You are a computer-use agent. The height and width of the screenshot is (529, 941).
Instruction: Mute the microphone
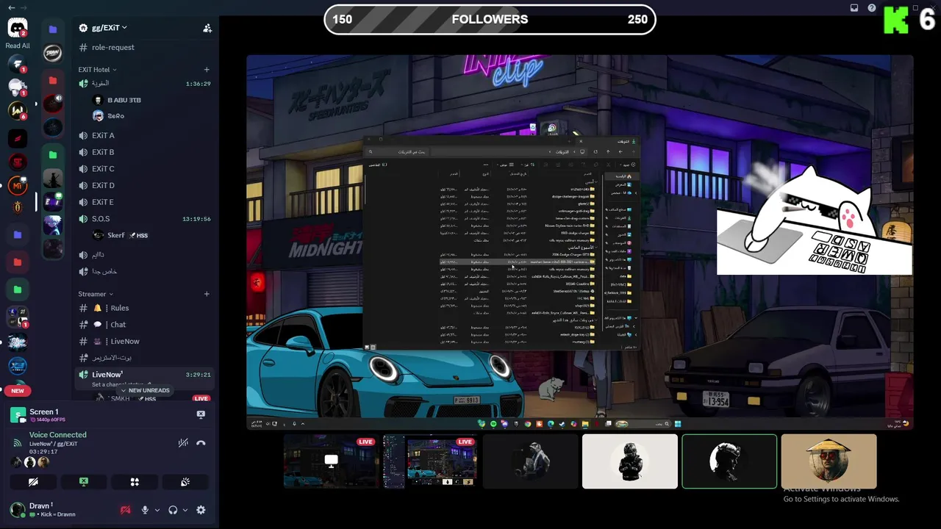[x=145, y=510]
